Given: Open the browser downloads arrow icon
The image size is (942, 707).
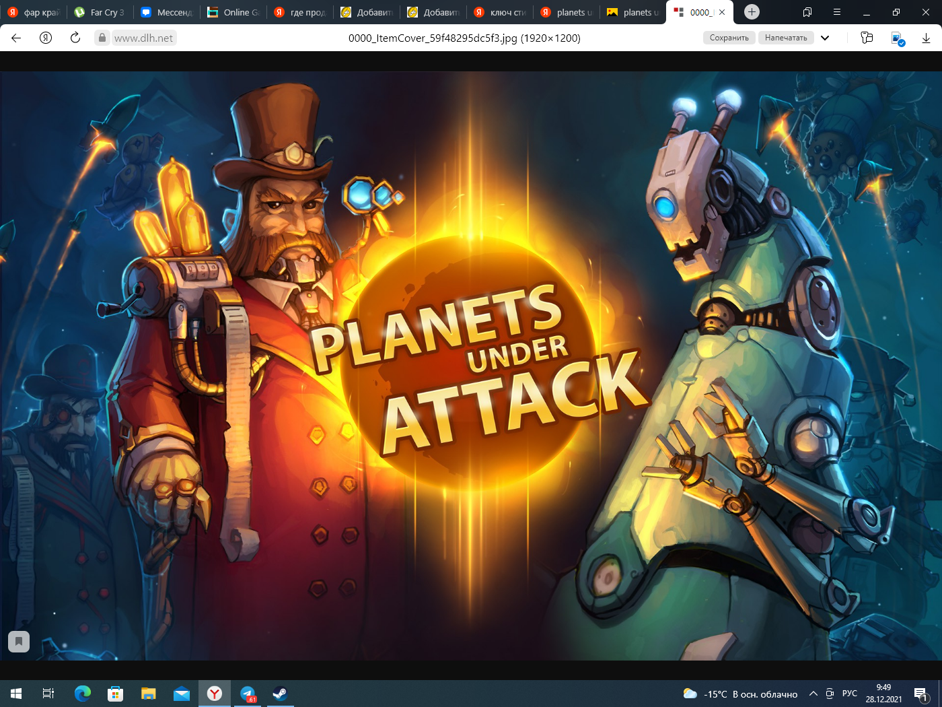Looking at the screenshot, I should [x=926, y=38].
